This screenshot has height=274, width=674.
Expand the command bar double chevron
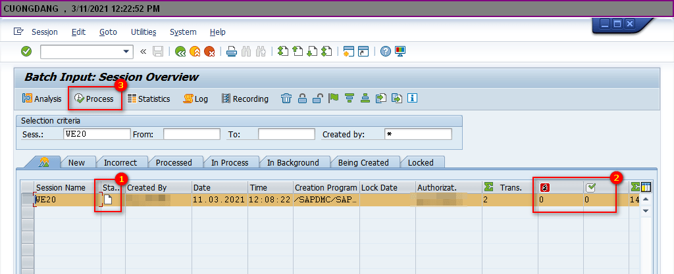click(x=143, y=51)
